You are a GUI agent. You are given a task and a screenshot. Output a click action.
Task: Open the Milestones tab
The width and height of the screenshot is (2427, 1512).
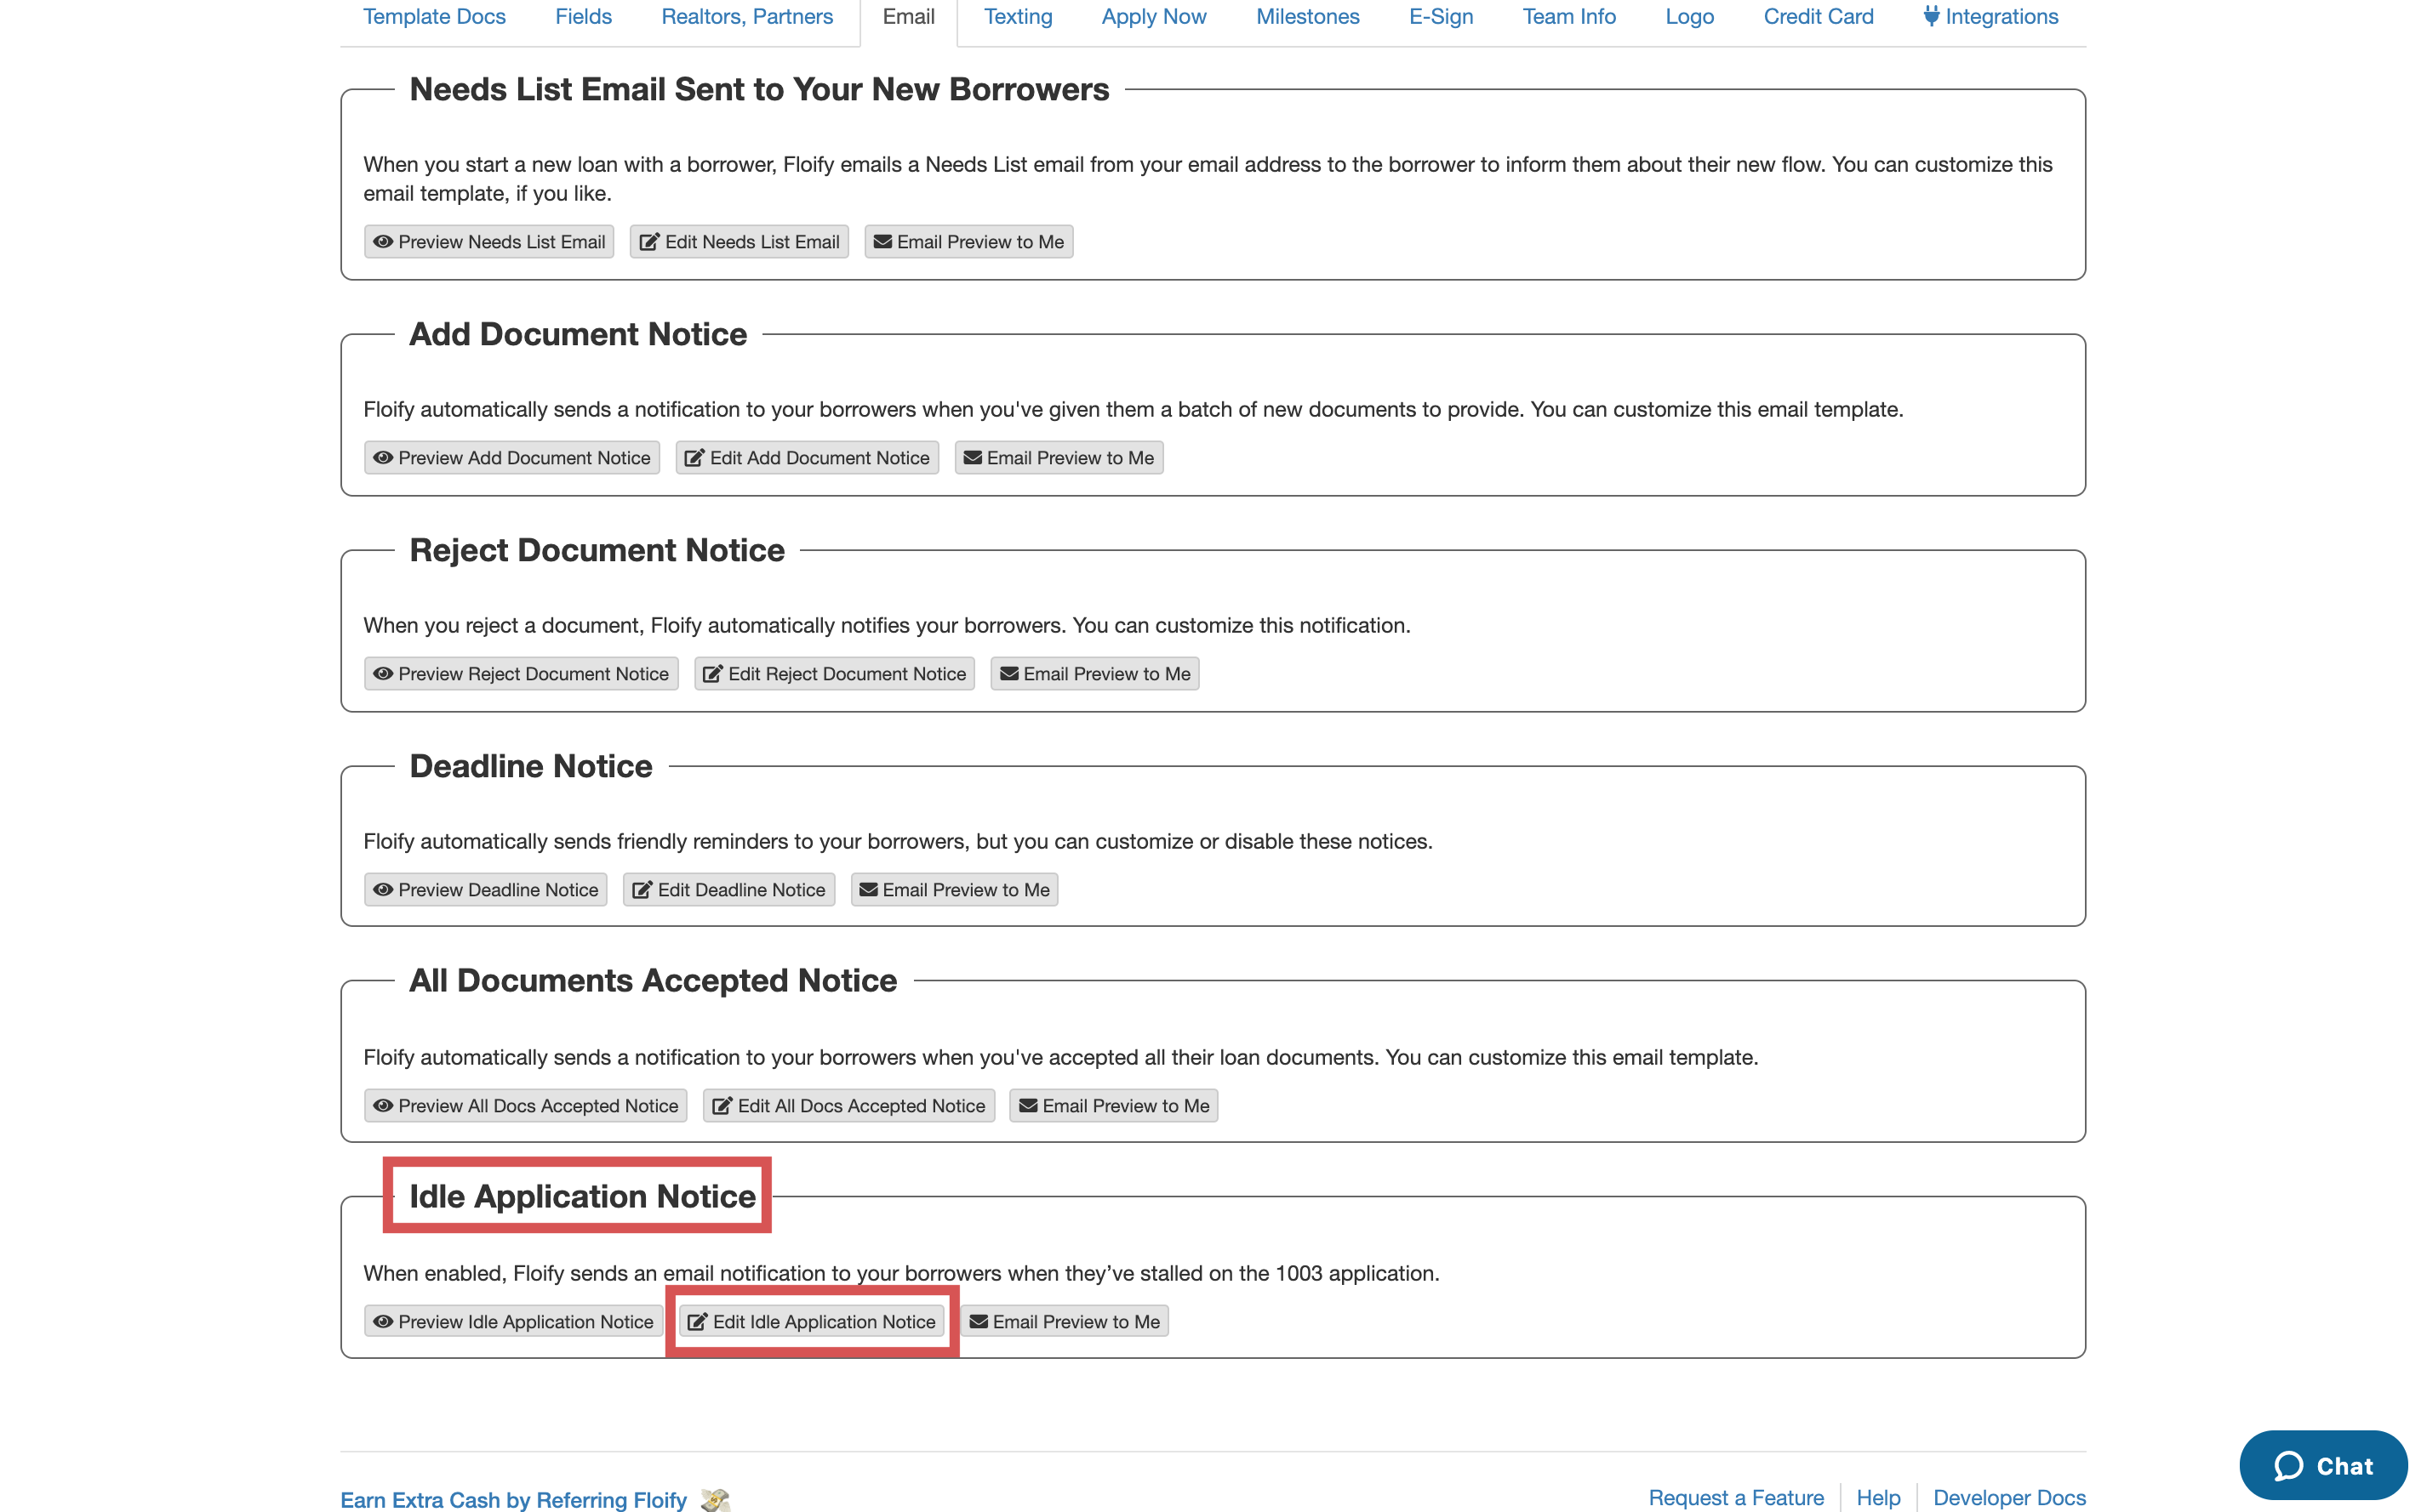[x=1306, y=16]
